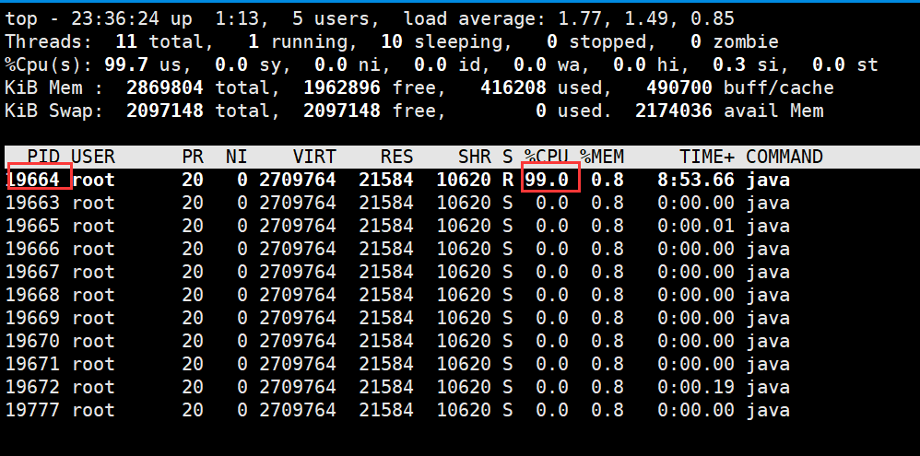Screen dimensions: 920x456
Task: Click the %MEM column header
Action: tap(602, 158)
